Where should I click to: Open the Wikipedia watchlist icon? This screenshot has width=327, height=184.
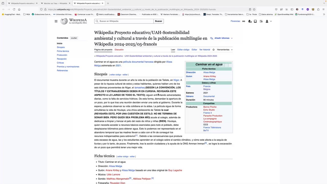(x=261, y=21)
